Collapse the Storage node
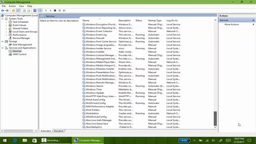256x144 pixels. pyautogui.click(x=2, y=42)
